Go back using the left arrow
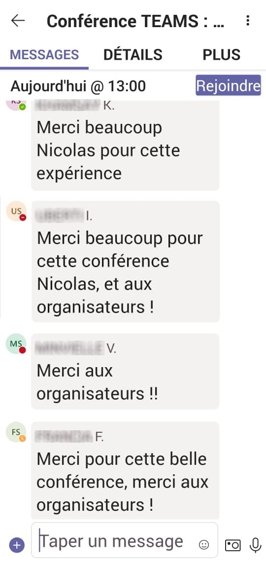The image size is (266, 565). tap(18, 21)
